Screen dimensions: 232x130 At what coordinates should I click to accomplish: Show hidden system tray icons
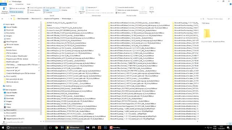coord(206,127)
